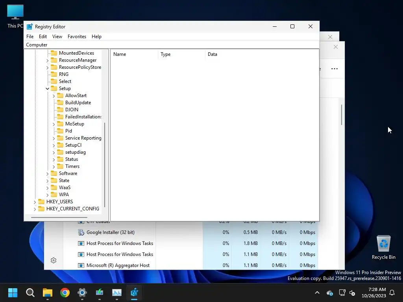Launch Google Chrome from the taskbar
The height and width of the screenshot is (302, 403).
pyautogui.click(x=65, y=293)
